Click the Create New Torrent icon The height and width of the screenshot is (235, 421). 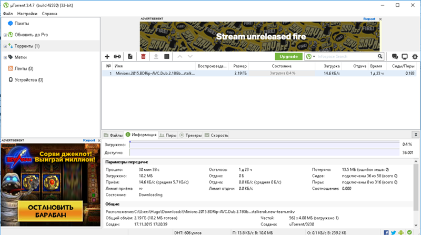click(x=130, y=57)
